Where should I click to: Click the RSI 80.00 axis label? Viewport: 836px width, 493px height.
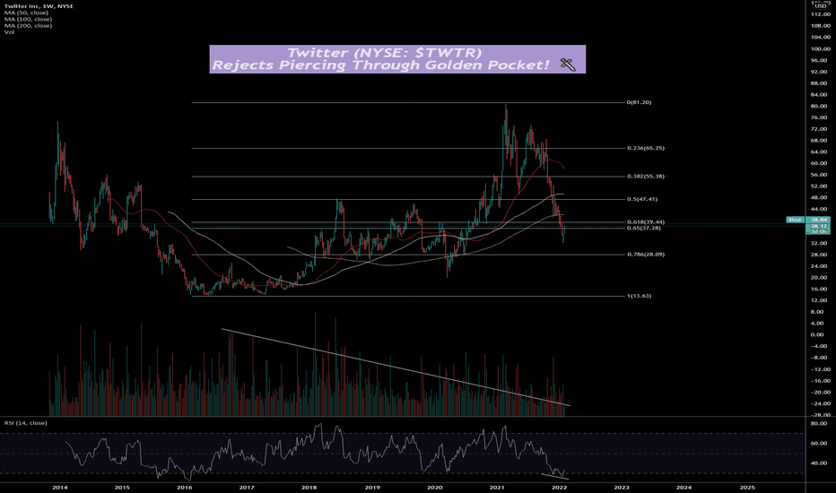819,424
